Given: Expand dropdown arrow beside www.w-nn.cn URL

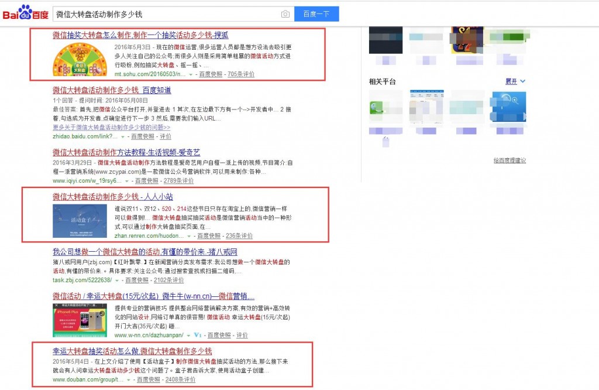Looking at the screenshot, I should pos(188,336).
